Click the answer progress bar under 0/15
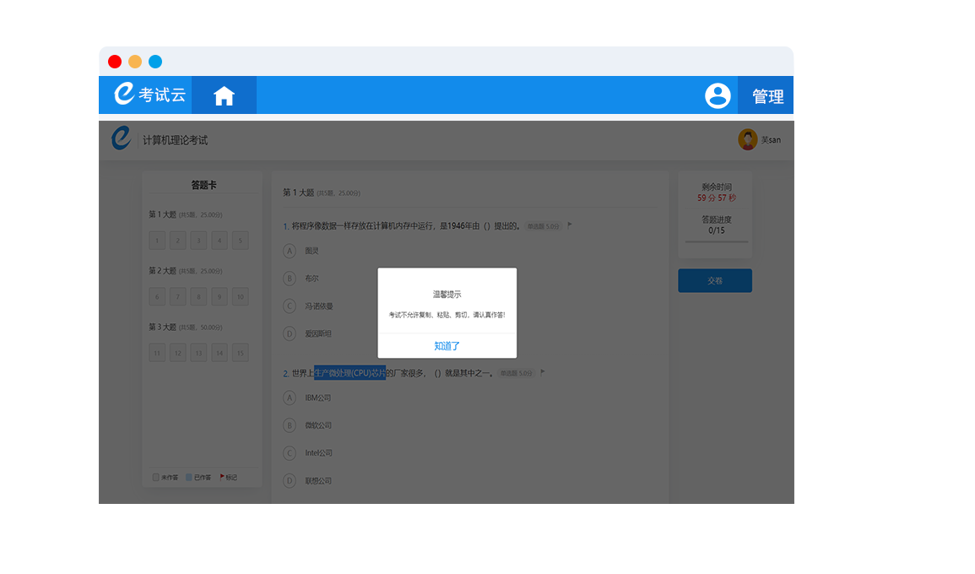This screenshot has width=975, height=574. pos(716,242)
